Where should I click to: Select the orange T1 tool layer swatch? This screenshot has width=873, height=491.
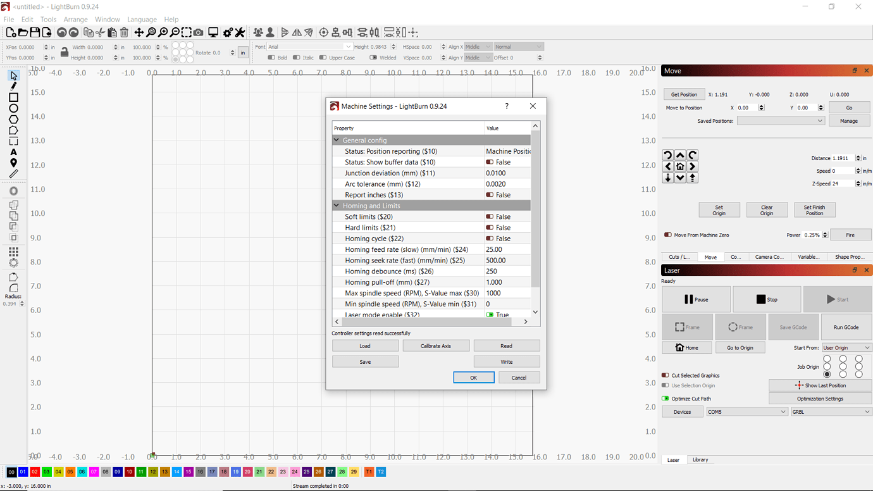[x=369, y=472]
